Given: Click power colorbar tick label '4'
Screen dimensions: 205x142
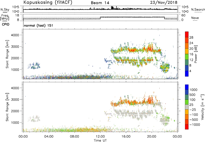Looking at the screenshot, I should (x=190, y=71).
